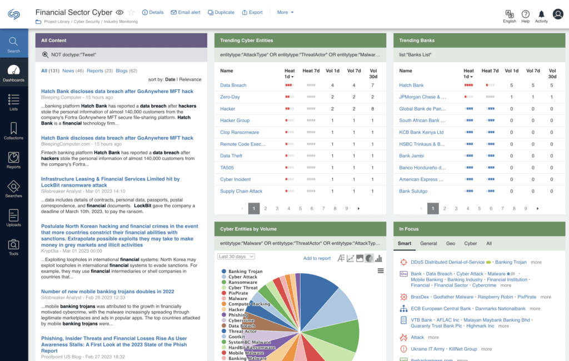569x361 pixels.
Task: Open Reports from the sidebar
Action: (x=14, y=160)
